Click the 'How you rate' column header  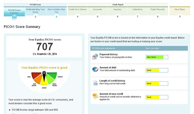click(152, 48)
